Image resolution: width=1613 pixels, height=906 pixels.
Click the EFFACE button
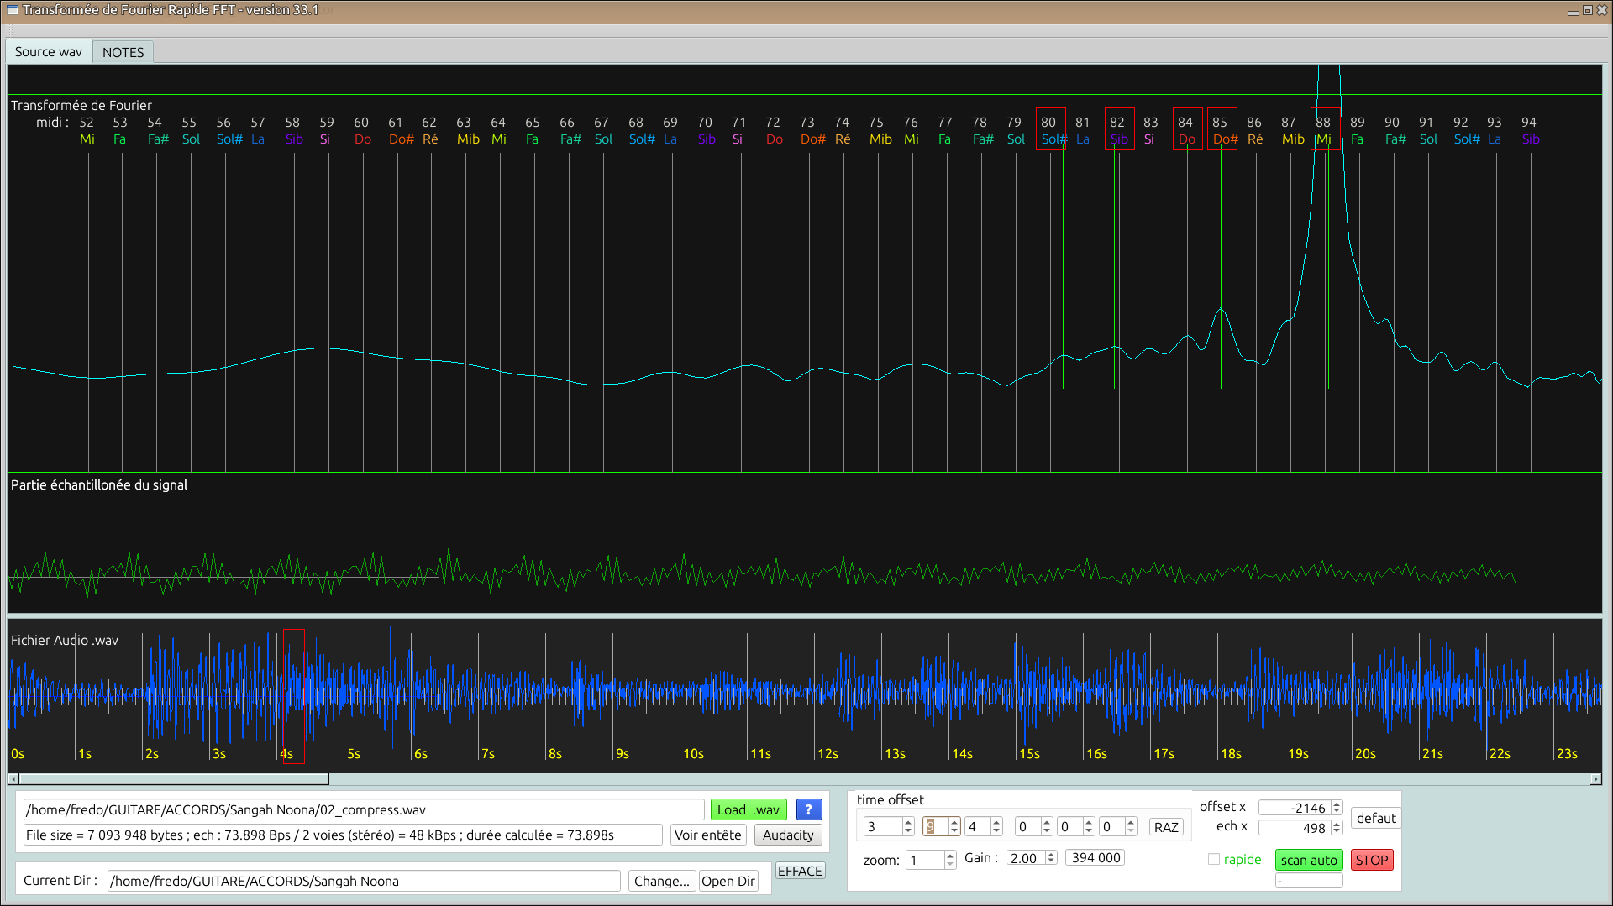click(800, 871)
